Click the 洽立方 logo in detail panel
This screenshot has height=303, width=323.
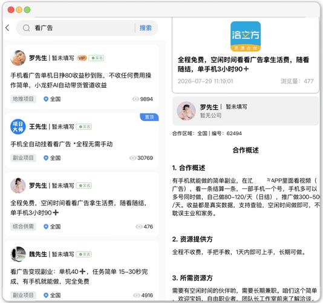click(246, 36)
